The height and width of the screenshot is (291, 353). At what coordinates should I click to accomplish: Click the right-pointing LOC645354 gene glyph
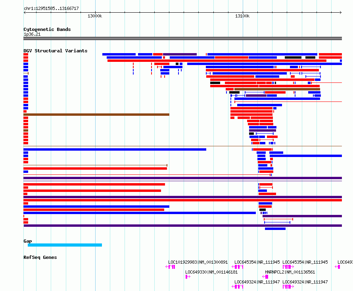pyautogui.click(x=288, y=267)
